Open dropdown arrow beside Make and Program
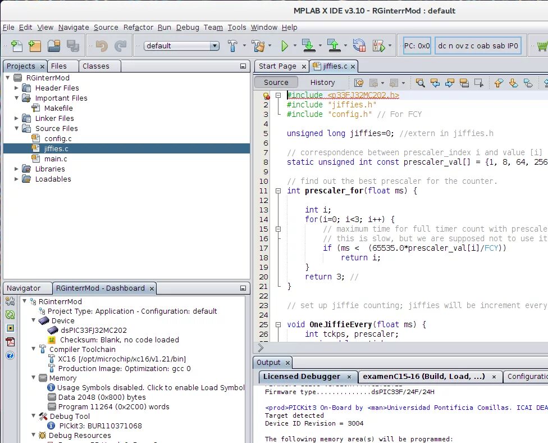548x443 pixels. point(320,46)
